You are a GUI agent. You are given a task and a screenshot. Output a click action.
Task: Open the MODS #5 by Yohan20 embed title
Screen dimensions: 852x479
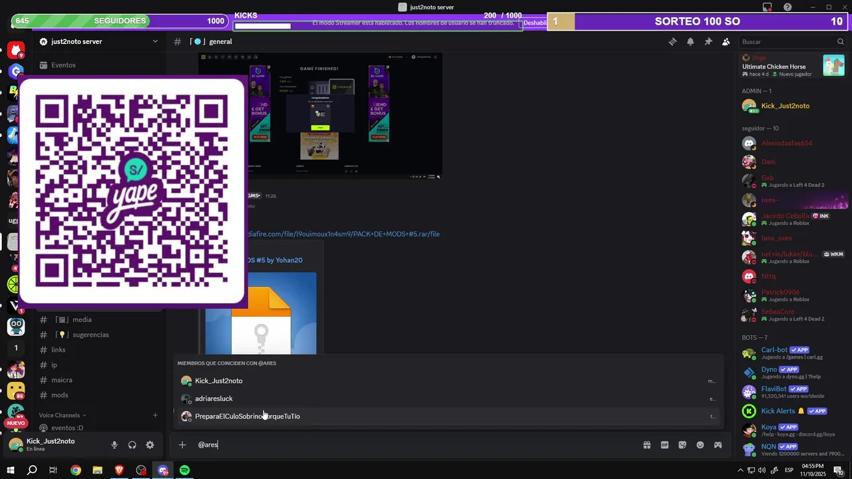point(274,260)
